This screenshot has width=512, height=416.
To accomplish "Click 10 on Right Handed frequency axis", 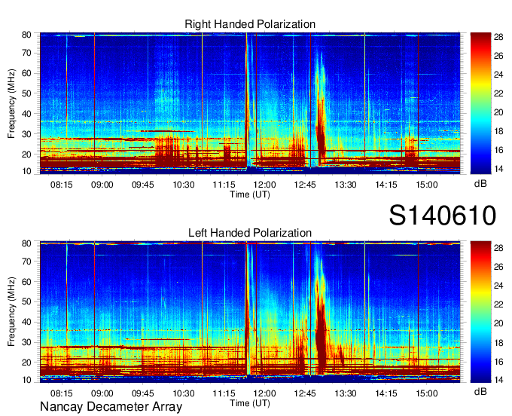I will point(26,171).
